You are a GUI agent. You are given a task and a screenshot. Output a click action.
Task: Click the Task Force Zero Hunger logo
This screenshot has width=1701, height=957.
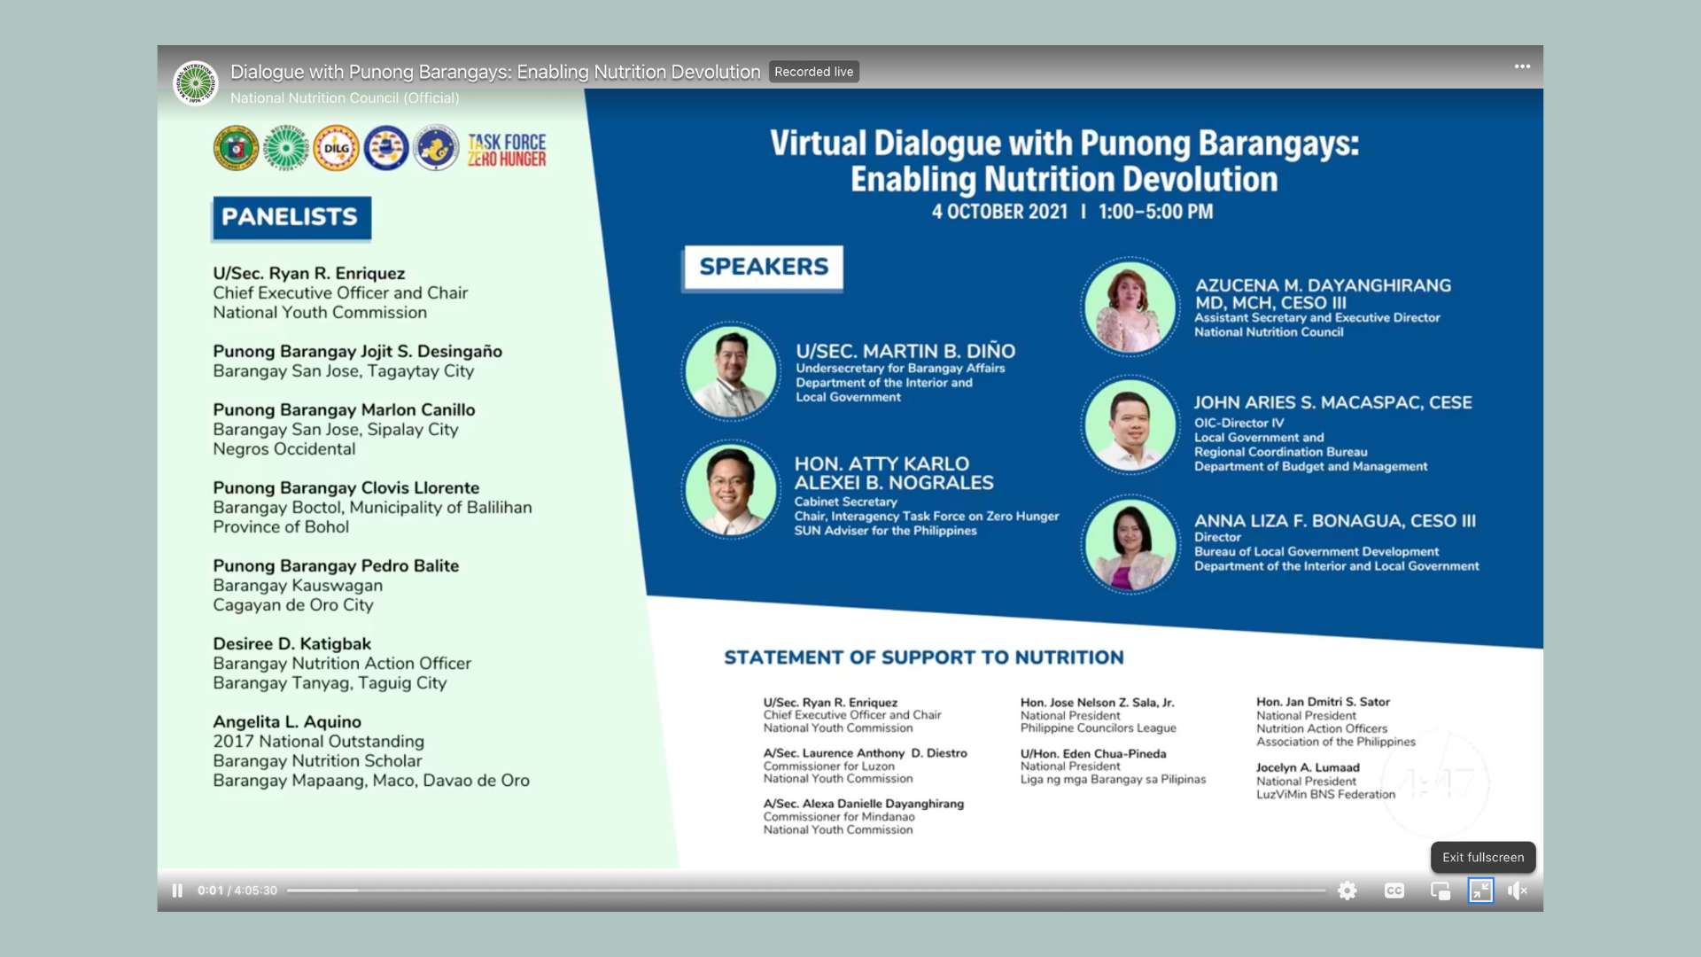pos(506,150)
